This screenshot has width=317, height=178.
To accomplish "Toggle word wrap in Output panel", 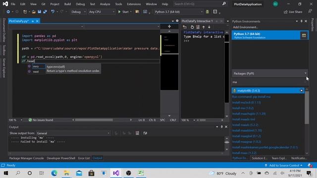I will coord(145,133).
